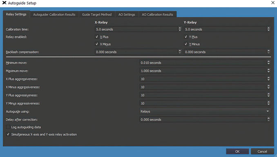The width and height of the screenshot is (277, 157).
Task: Uncheck the X Plus relay checkbox
Action: (x=97, y=37)
